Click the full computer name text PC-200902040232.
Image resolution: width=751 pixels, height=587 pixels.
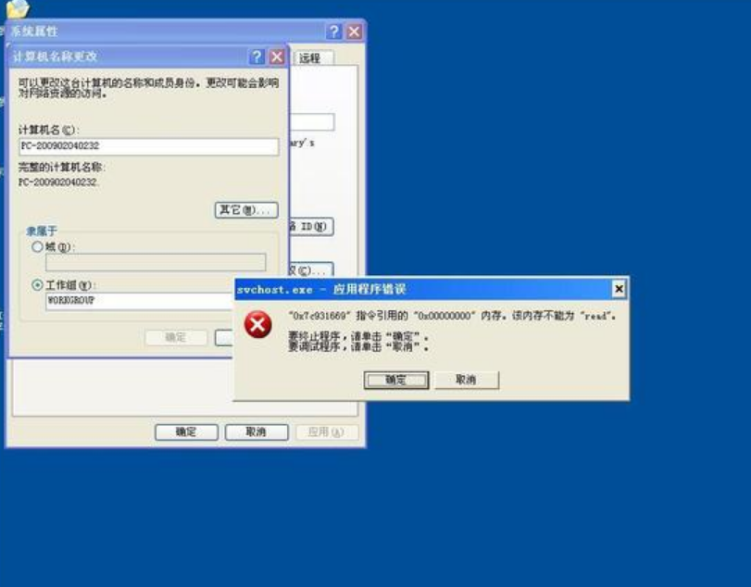click(x=58, y=182)
